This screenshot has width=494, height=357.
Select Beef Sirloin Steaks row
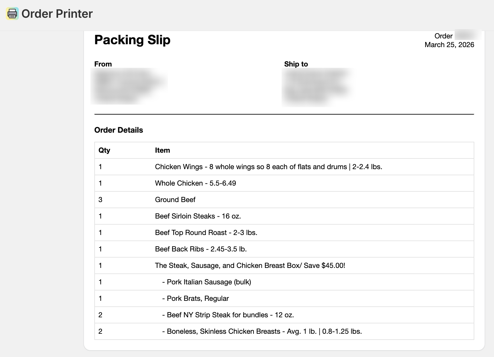click(198, 216)
